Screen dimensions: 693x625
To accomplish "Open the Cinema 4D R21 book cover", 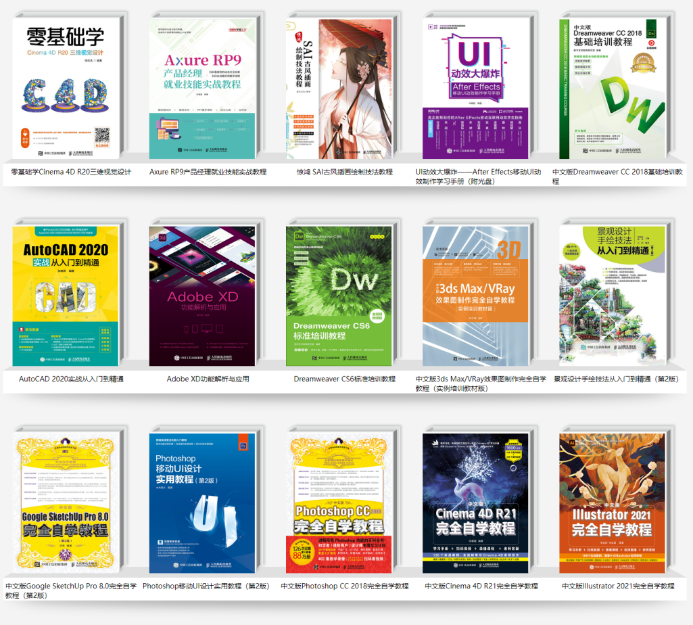I will pyautogui.click(x=475, y=503).
